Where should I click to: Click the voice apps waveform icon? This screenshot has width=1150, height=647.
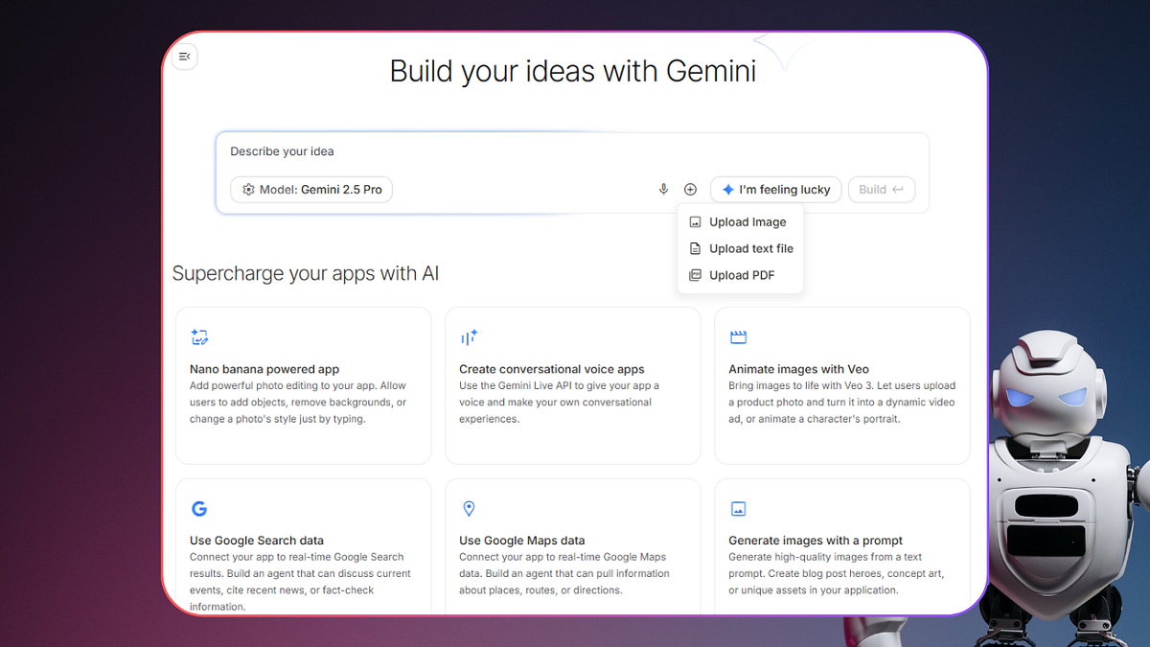pos(469,337)
